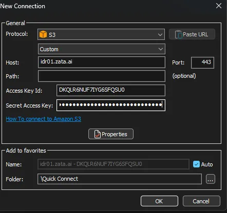Click the Secret Access Key label
This screenshot has width=227, height=213.
coord(29,105)
